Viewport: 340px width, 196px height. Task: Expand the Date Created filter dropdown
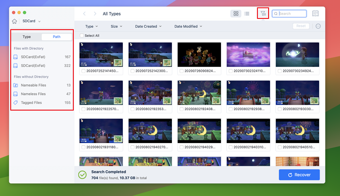148,26
